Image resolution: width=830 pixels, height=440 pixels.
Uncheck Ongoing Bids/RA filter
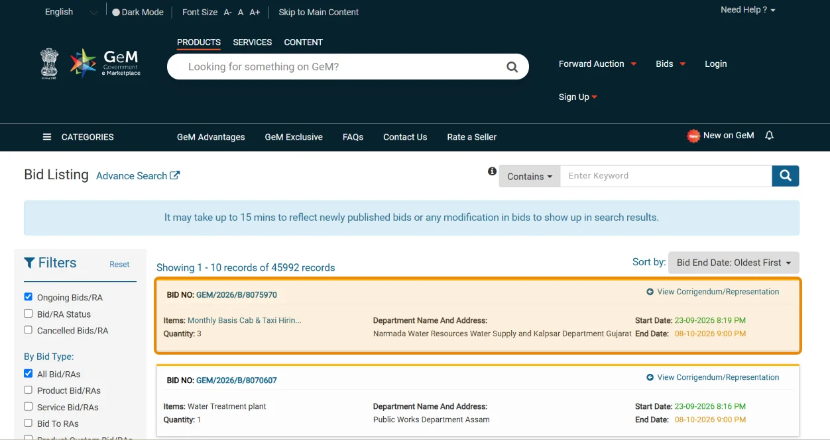pyautogui.click(x=28, y=297)
